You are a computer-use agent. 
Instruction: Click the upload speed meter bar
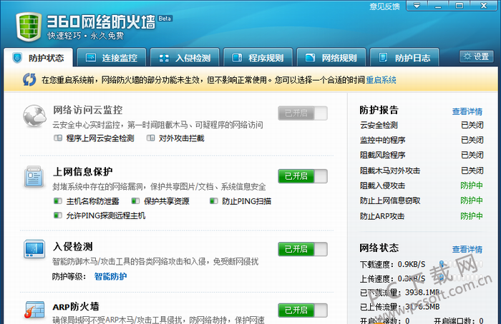(x=461, y=278)
